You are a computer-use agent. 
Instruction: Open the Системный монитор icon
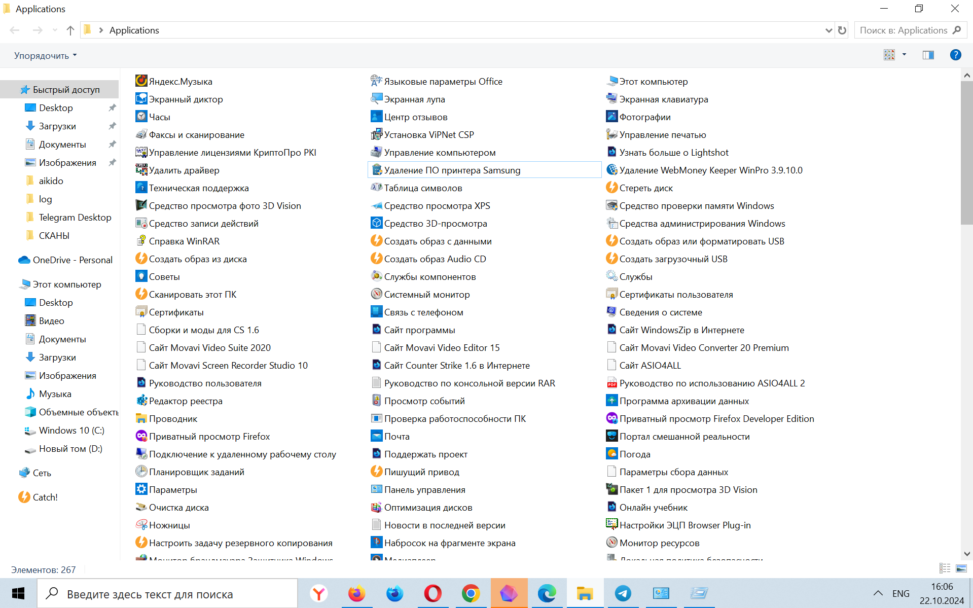point(377,294)
